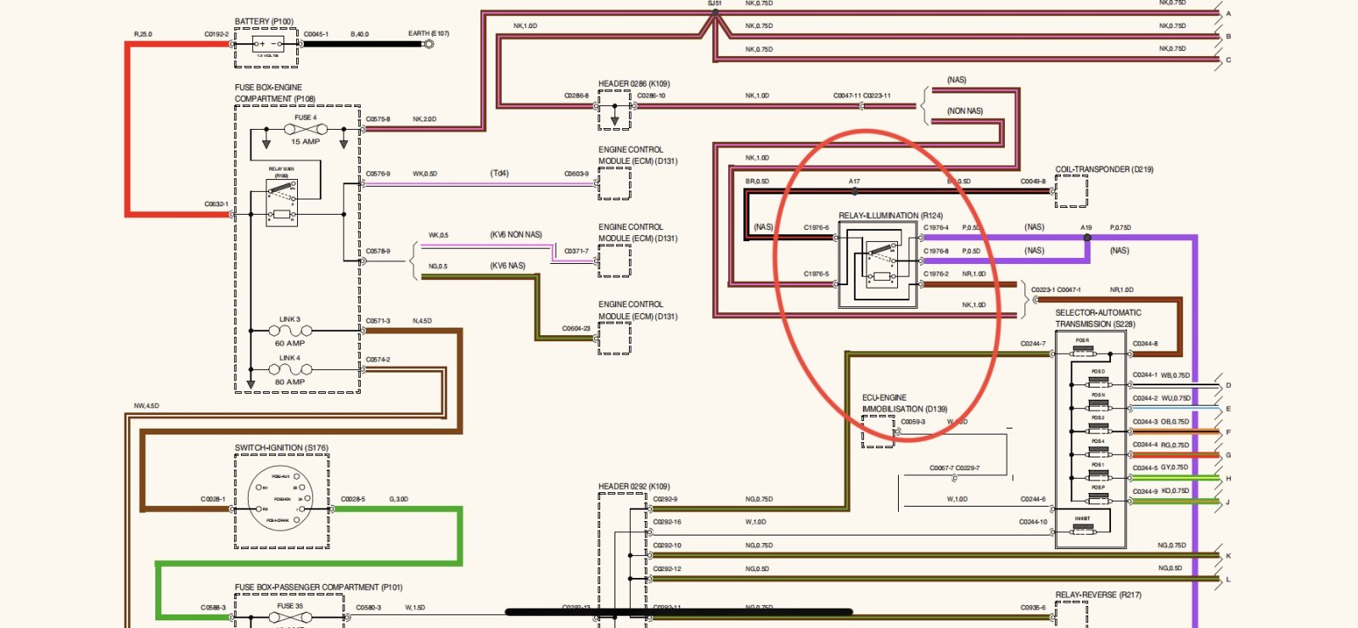Select the earth ring terminal symbol
This screenshot has width=1358, height=628.
pos(429,43)
